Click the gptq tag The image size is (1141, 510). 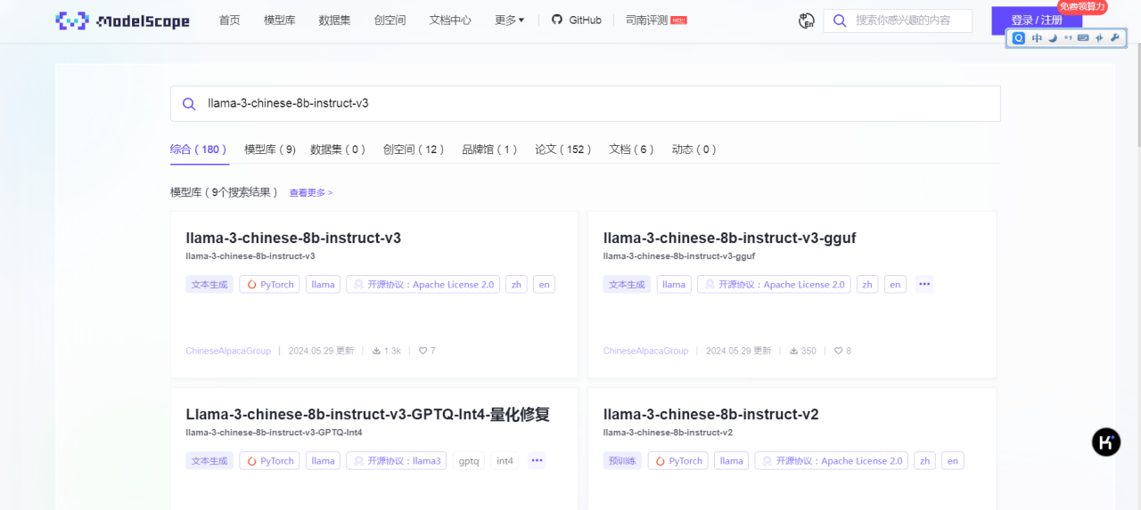pyautogui.click(x=469, y=461)
